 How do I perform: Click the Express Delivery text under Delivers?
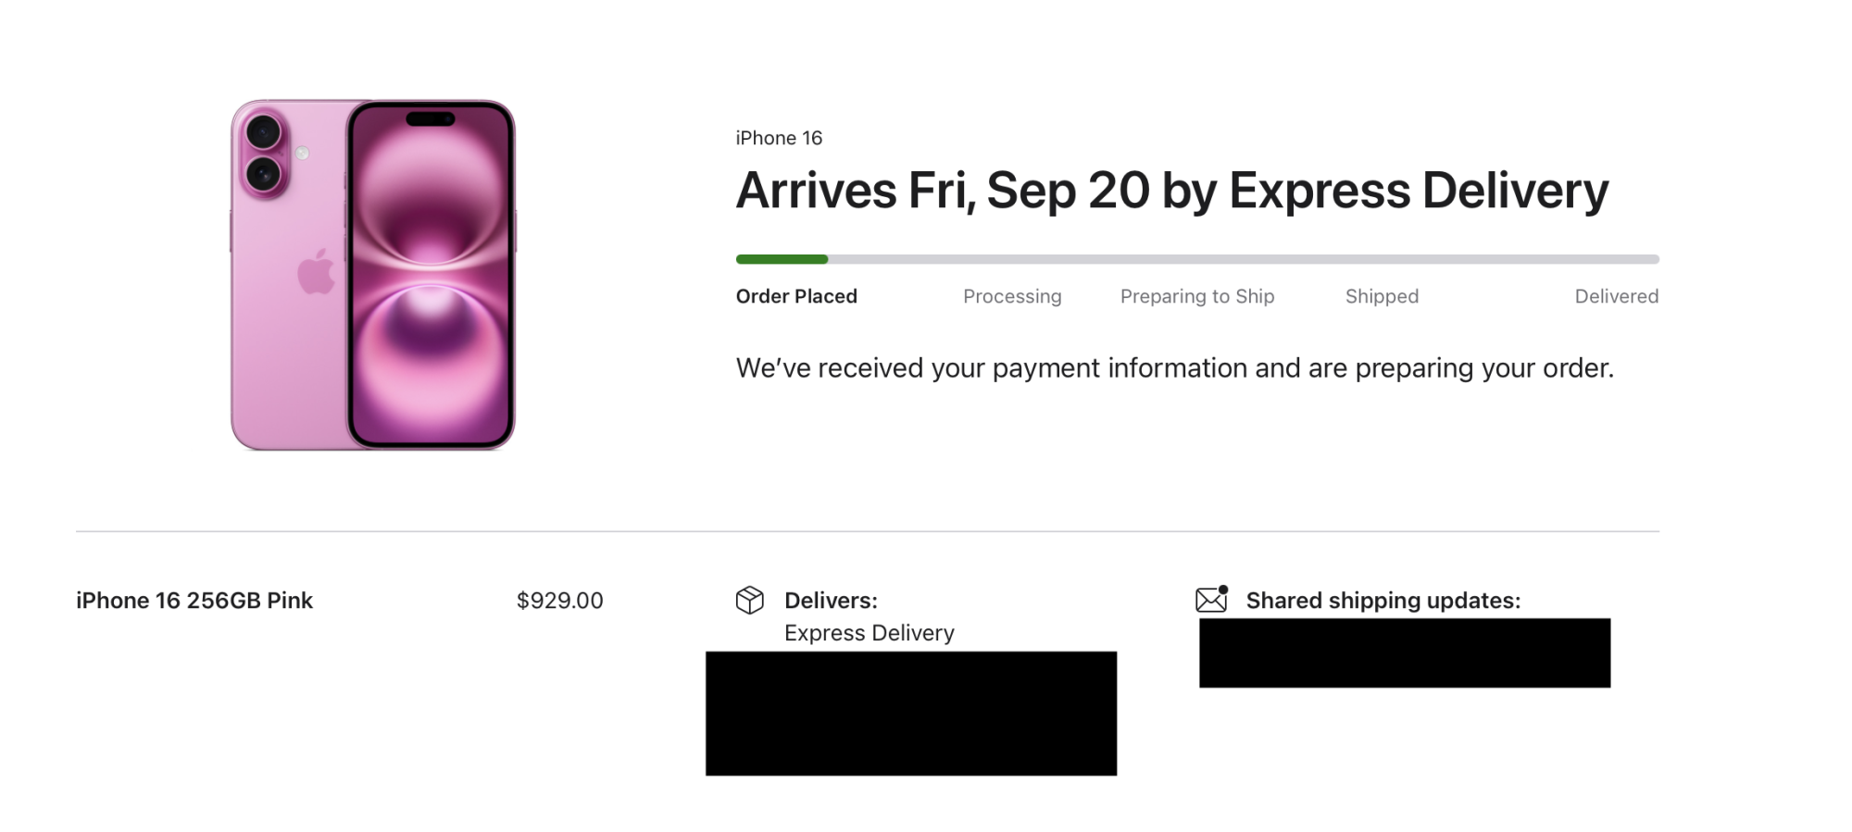click(x=870, y=633)
